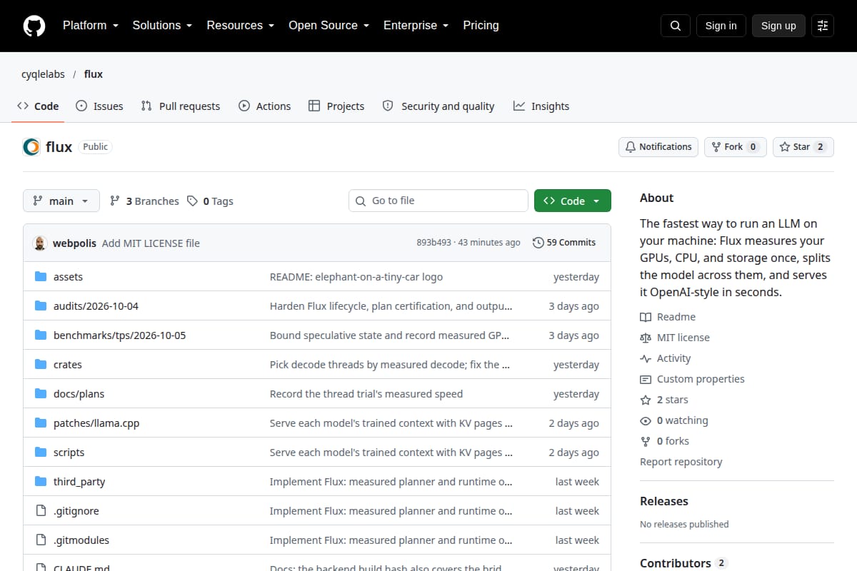Open the search magnifier button

pyautogui.click(x=676, y=26)
